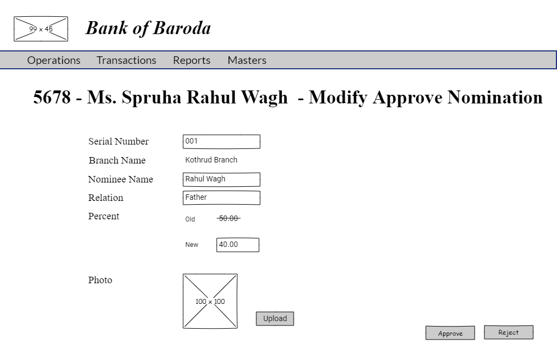The width and height of the screenshot is (557, 352).
Task: Reject the change request
Action: 508,333
